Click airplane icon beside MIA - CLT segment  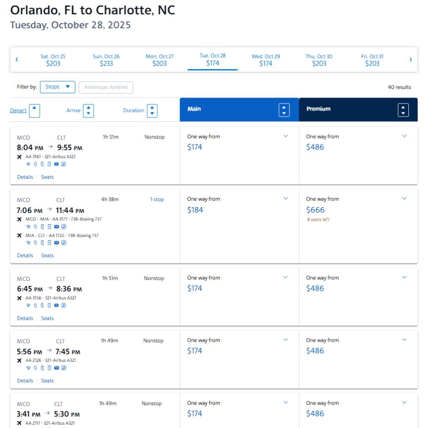pos(19,236)
